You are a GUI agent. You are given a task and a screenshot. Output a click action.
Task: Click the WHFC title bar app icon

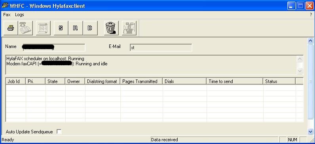pos(5,6)
